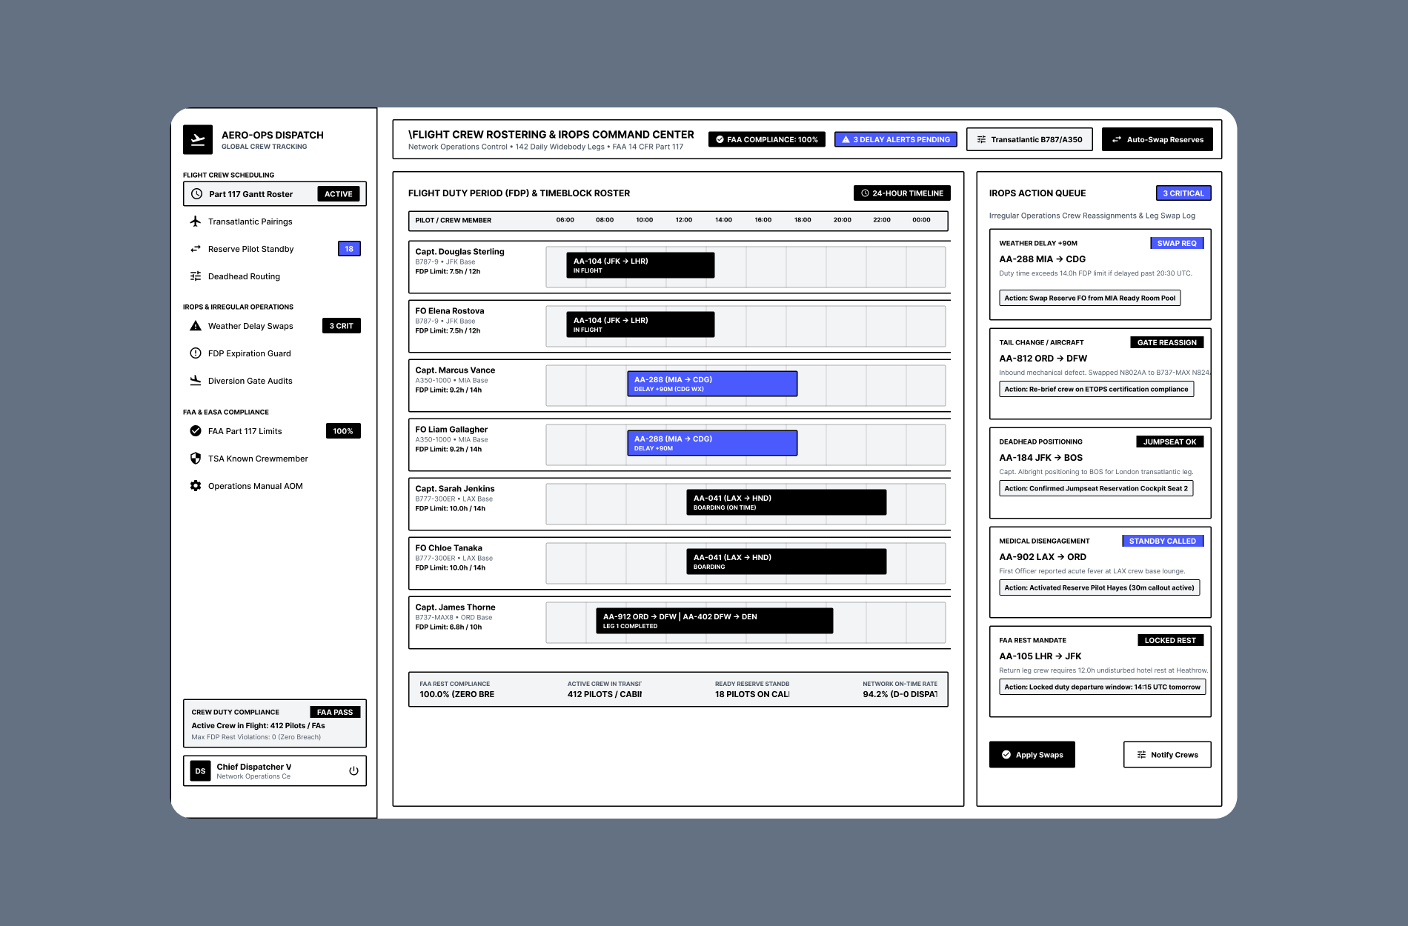Click the 3 Delay Alerts Pending badge
Viewport: 1408px width, 926px height.
[896, 139]
